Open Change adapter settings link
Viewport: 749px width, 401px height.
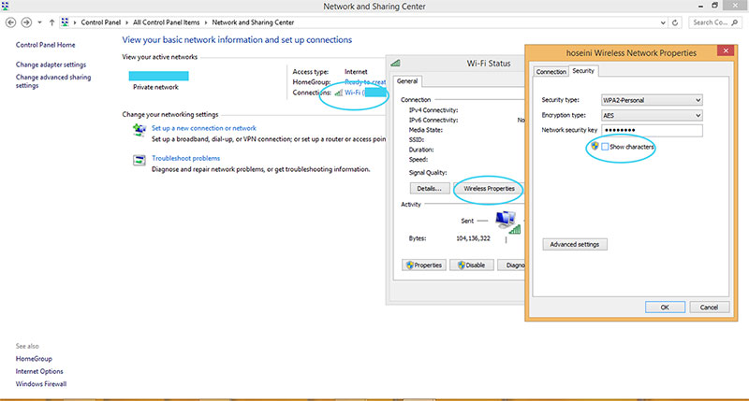[x=51, y=64]
